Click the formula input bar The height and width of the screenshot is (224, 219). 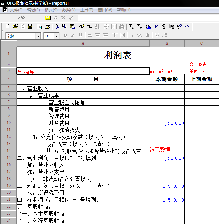click(x=149, y=18)
